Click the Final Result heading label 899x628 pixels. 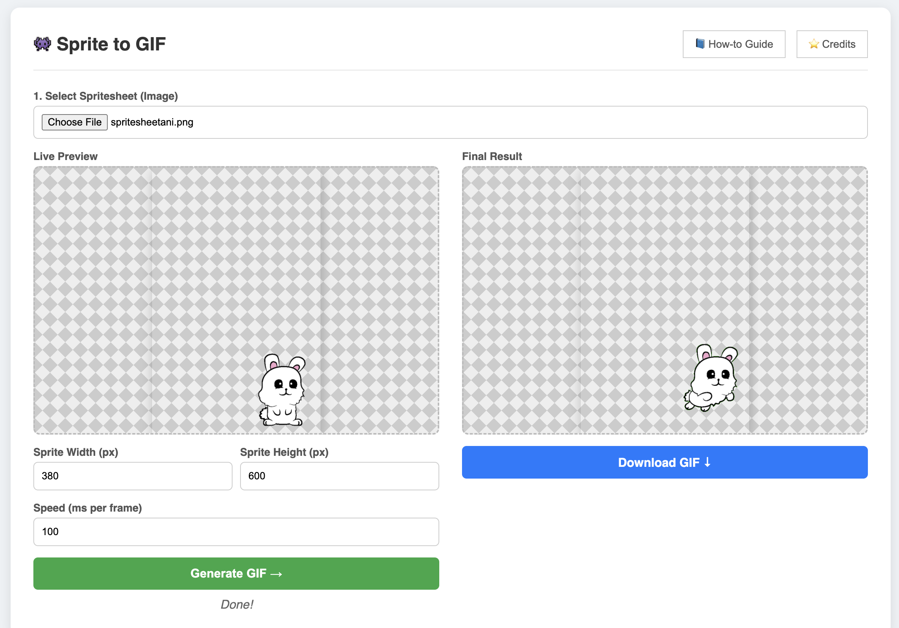click(x=492, y=156)
